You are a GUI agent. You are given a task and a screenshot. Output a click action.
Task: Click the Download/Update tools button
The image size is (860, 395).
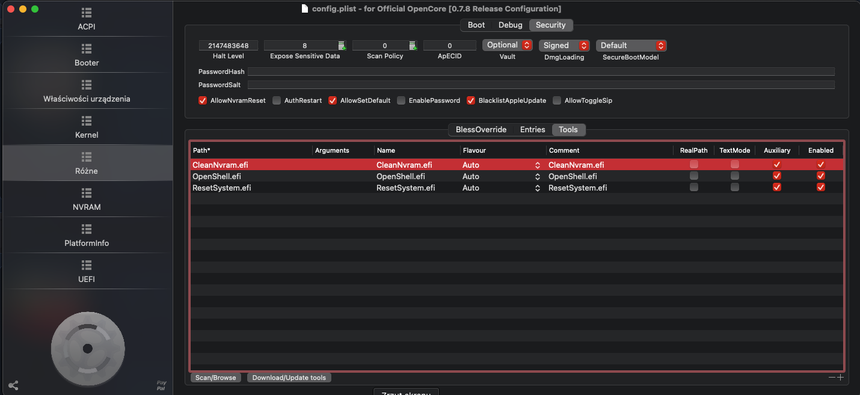(x=289, y=378)
